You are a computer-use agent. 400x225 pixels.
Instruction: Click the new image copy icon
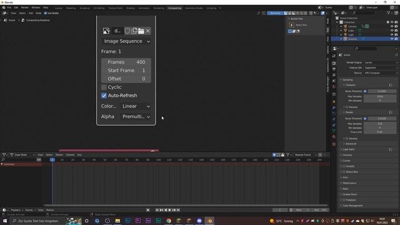134,31
